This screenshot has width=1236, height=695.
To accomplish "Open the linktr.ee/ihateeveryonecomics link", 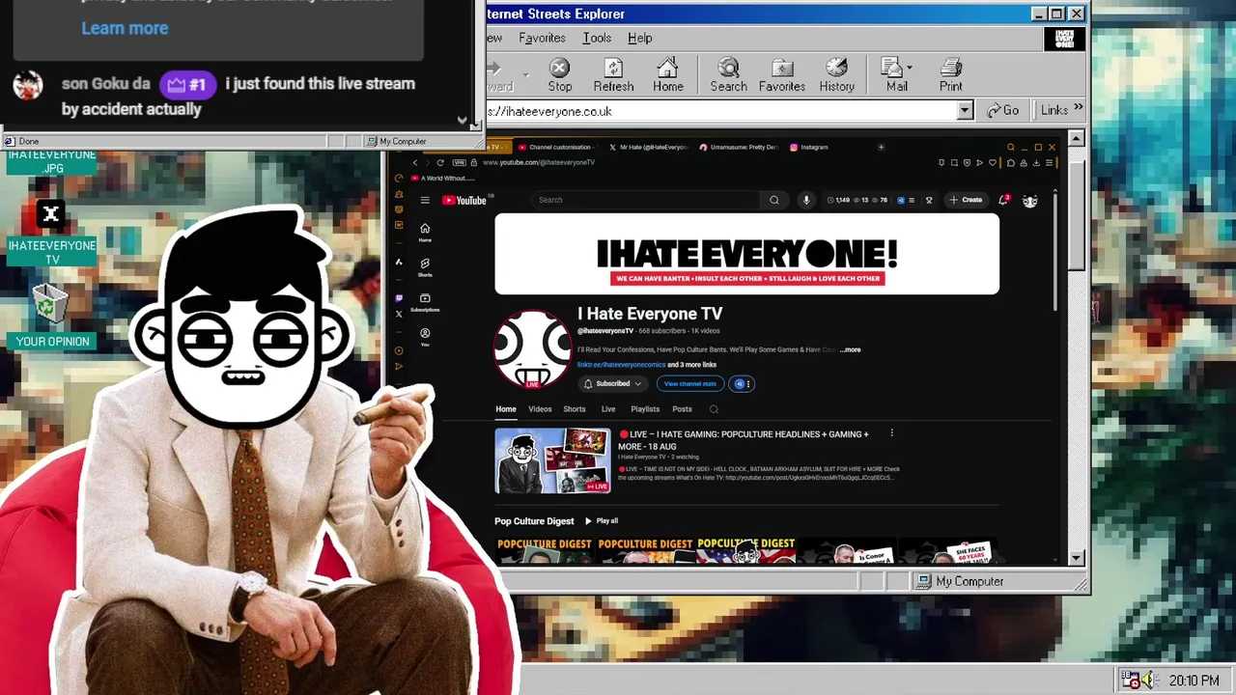I will pyautogui.click(x=621, y=365).
